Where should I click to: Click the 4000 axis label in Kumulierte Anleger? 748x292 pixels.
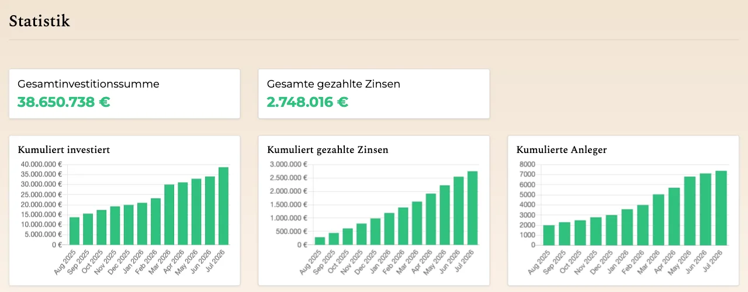[x=527, y=205]
